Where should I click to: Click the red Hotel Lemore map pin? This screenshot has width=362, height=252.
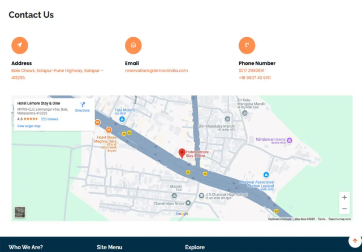[182, 153]
